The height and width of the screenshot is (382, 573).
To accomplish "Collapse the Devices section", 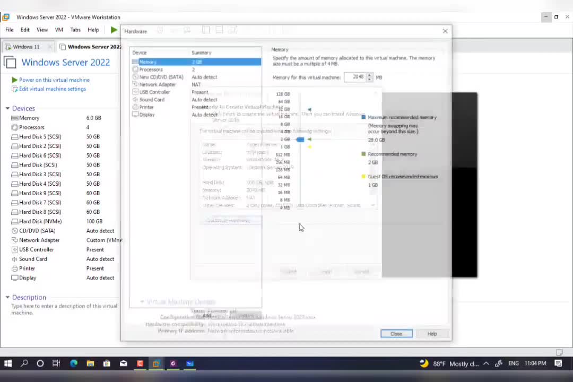I will [7, 108].
